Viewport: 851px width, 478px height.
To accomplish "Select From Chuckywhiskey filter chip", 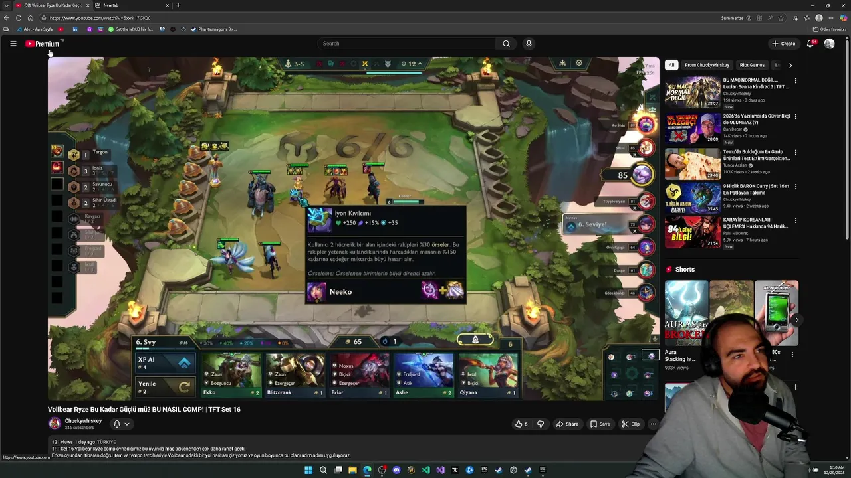I will [707, 65].
